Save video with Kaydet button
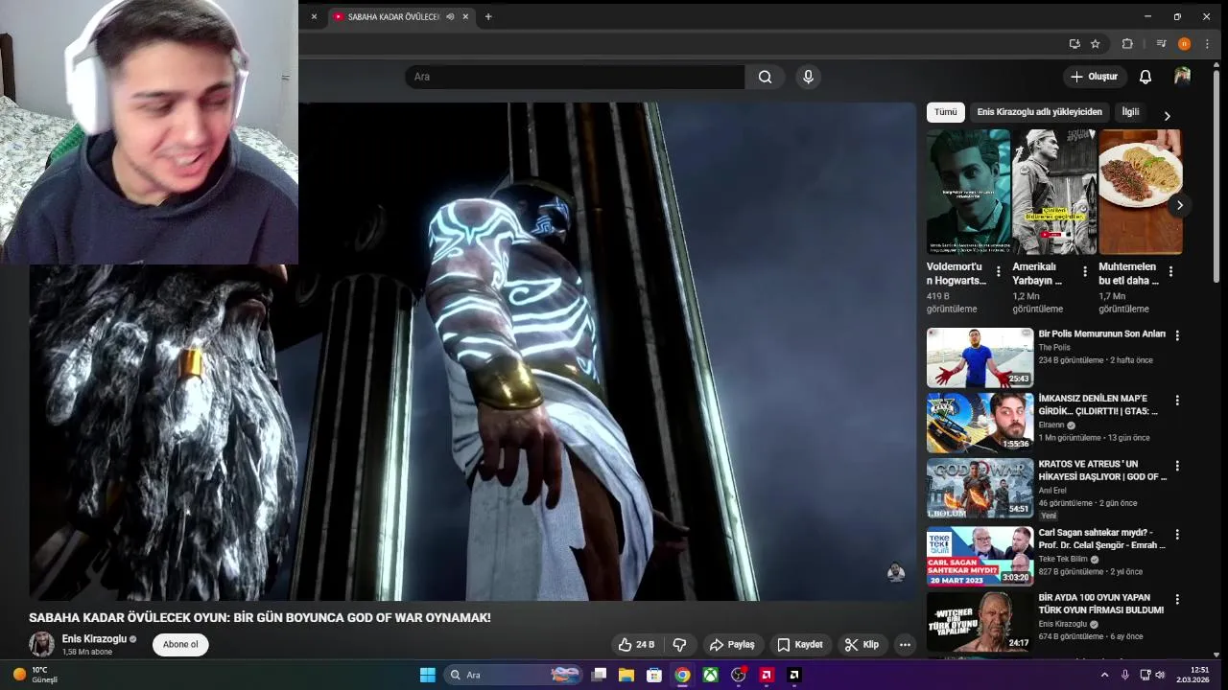1228x690 pixels. pos(799,645)
